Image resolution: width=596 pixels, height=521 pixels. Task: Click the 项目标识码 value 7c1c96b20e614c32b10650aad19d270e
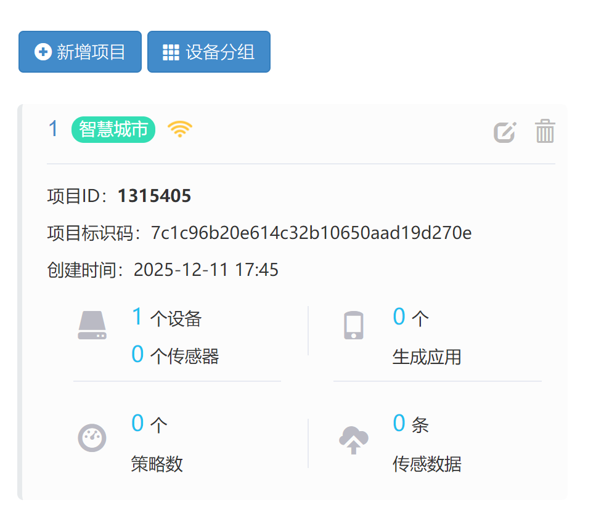tap(311, 233)
